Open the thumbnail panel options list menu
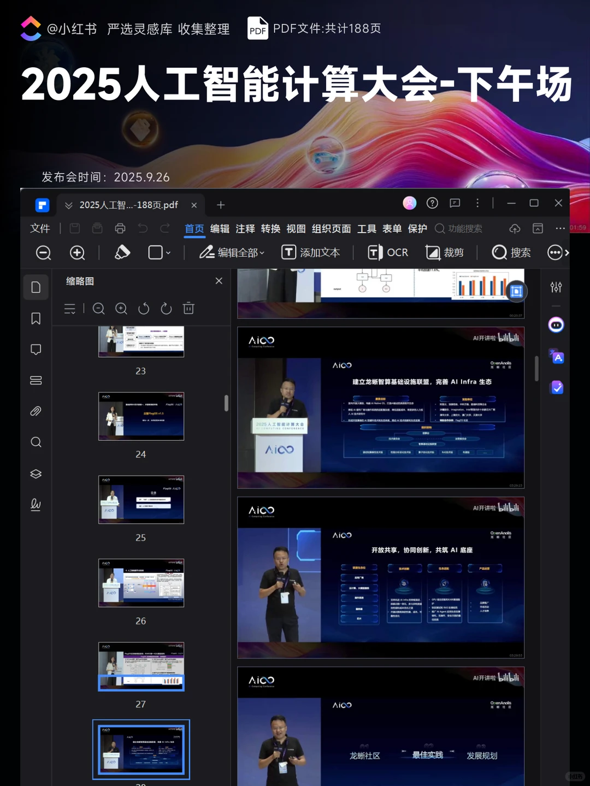The height and width of the screenshot is (786, 590). (x=70, y=309)
